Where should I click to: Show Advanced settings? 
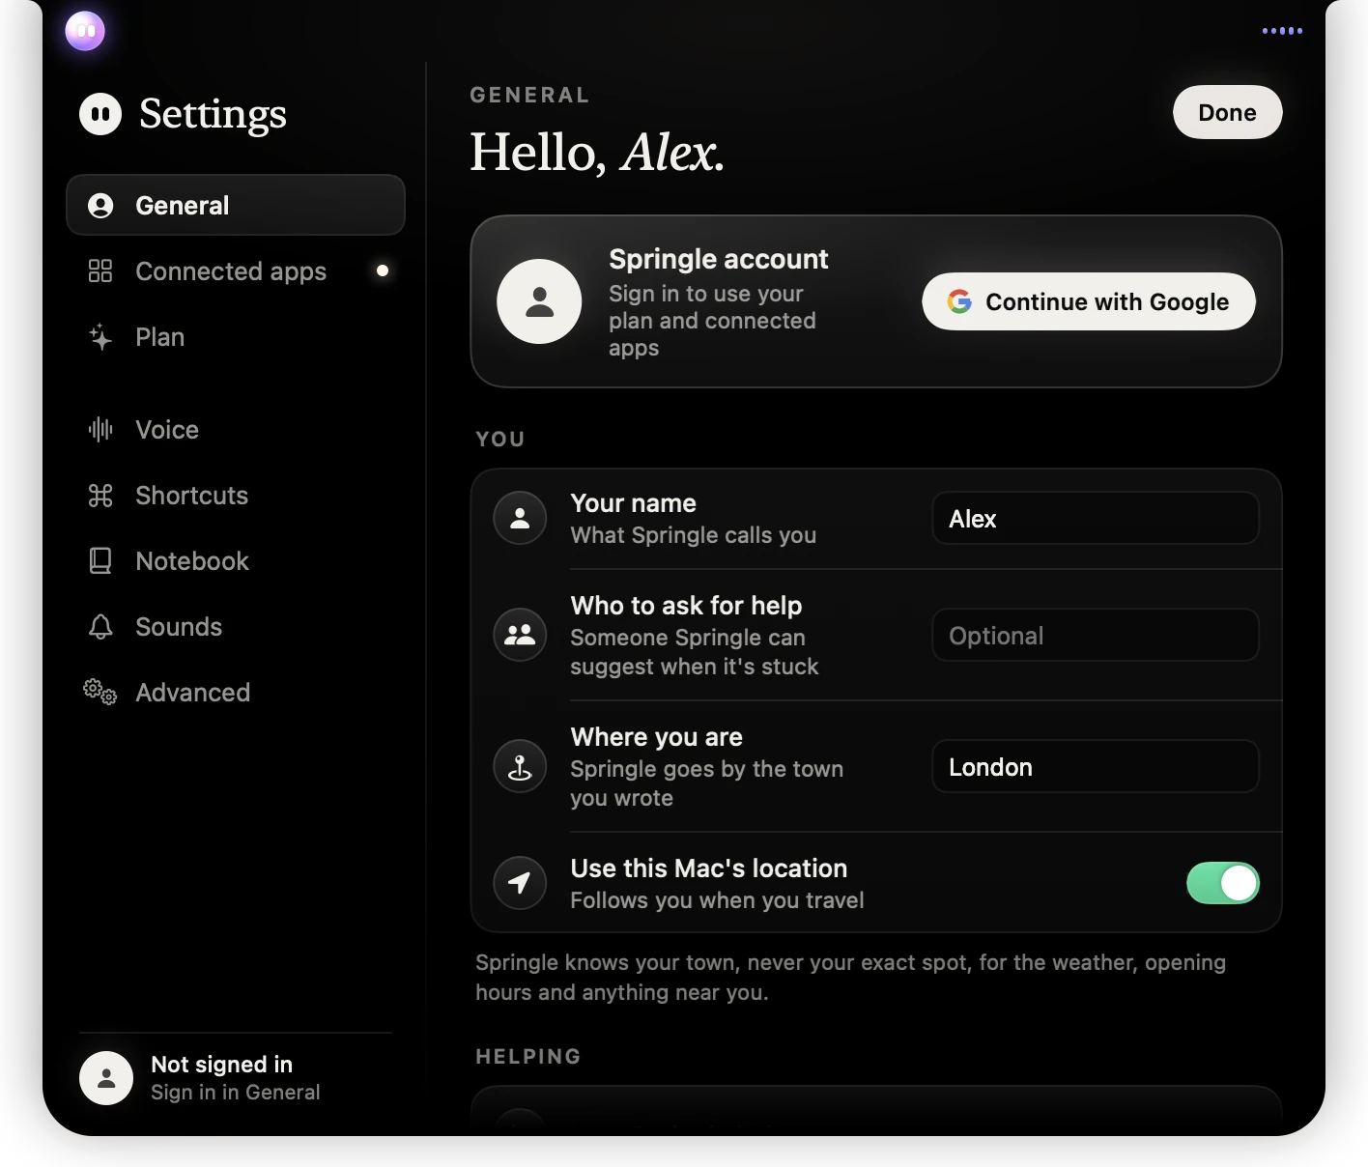(x=236, y=693)
